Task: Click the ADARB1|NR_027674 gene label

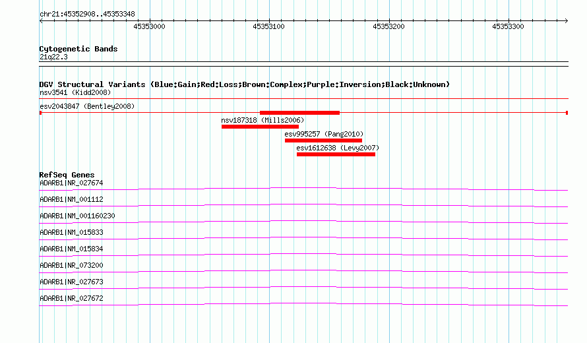Action: pyautogui.click(x=71, y=183)
